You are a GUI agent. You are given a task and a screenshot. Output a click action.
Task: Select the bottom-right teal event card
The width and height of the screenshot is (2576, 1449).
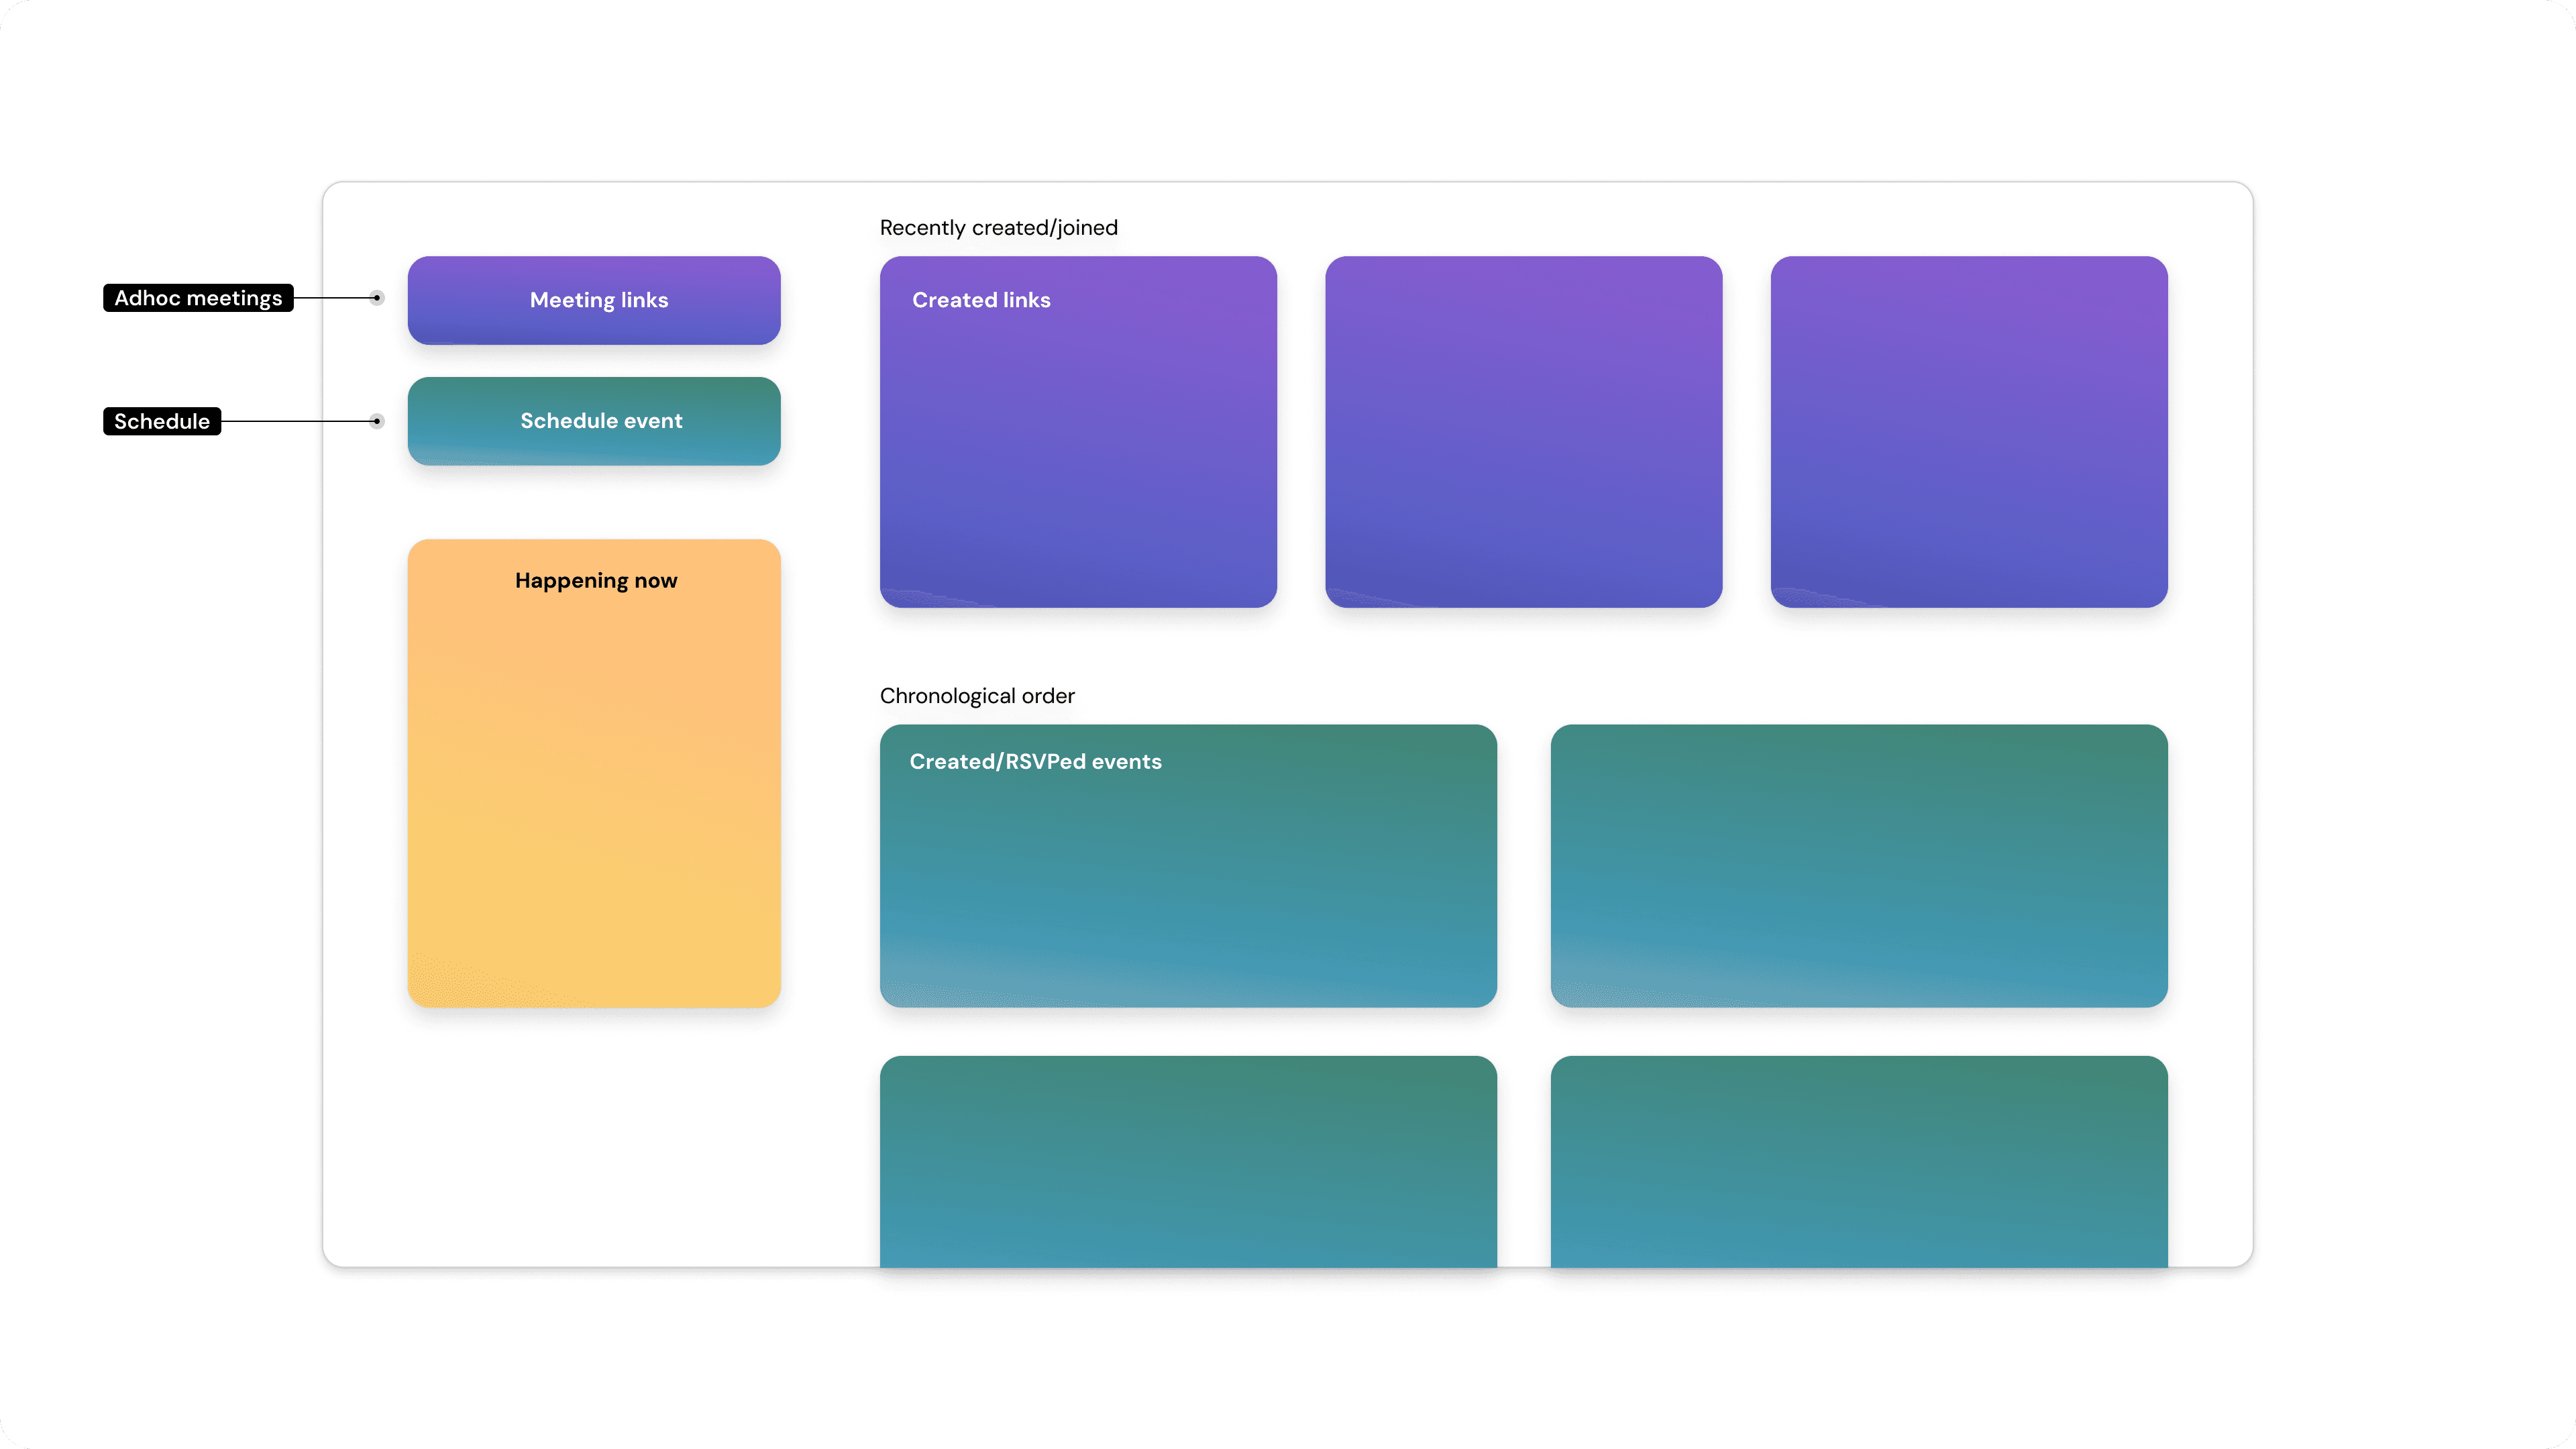coord(1859,1160)
